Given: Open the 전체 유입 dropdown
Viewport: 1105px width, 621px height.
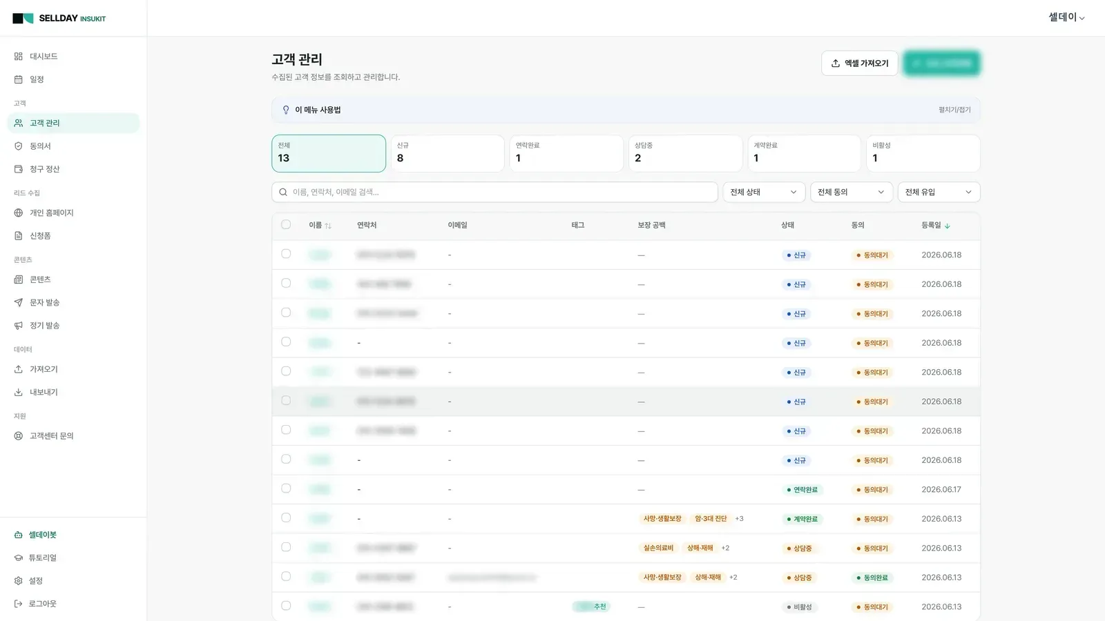Looking at the screenshot, I should pos(939,193).
